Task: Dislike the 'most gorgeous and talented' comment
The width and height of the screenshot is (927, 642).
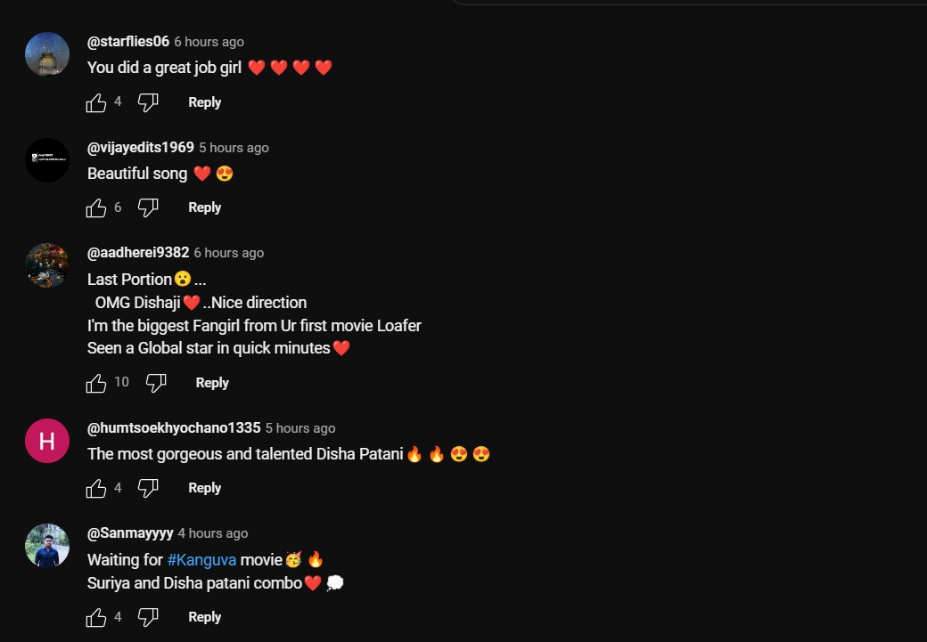Action: 148,489
